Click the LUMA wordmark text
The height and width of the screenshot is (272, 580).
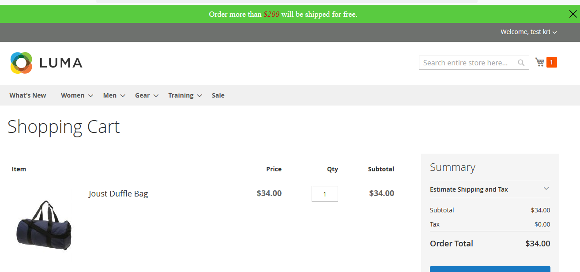click(x=61, y=63)
